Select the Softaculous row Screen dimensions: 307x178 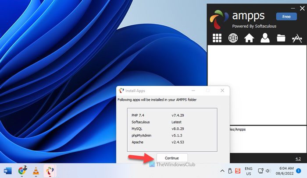157,122
